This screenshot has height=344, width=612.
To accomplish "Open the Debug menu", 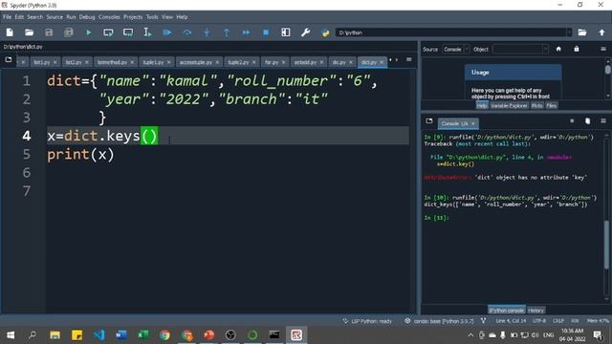I will pyautogui.click(x=87, y=17).
